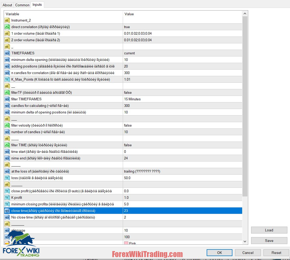Turn on the filter TIME setting

click(158, 145)
